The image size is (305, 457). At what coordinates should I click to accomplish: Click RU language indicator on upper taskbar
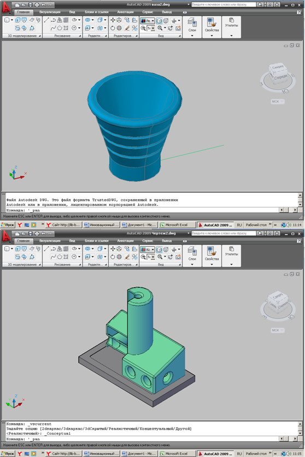click(239, 225)
